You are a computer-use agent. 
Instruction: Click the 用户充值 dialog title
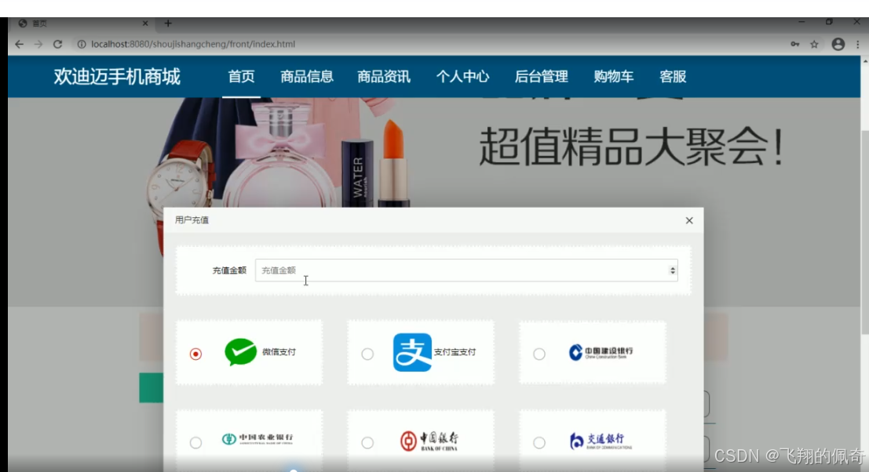pos(192,220)
